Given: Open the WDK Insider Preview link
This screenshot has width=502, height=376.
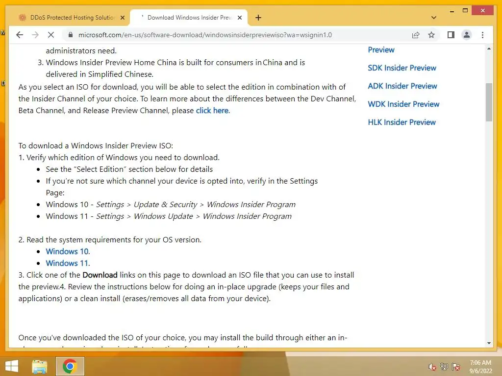Looking at the screenshot, I should pyautogui.click(x=403, y=104).
